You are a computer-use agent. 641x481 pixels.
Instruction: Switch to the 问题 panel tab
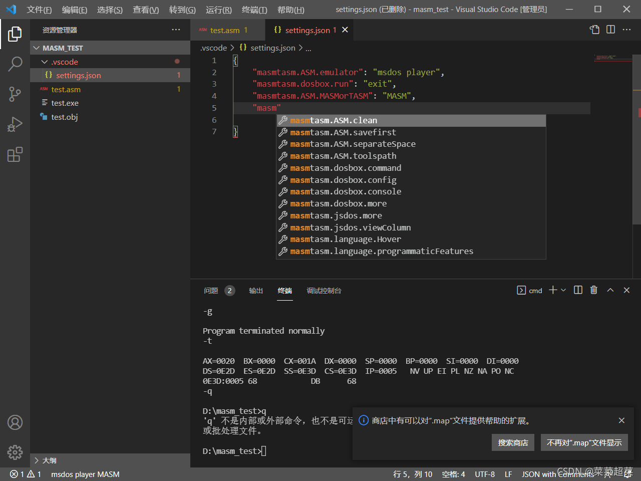219,291
